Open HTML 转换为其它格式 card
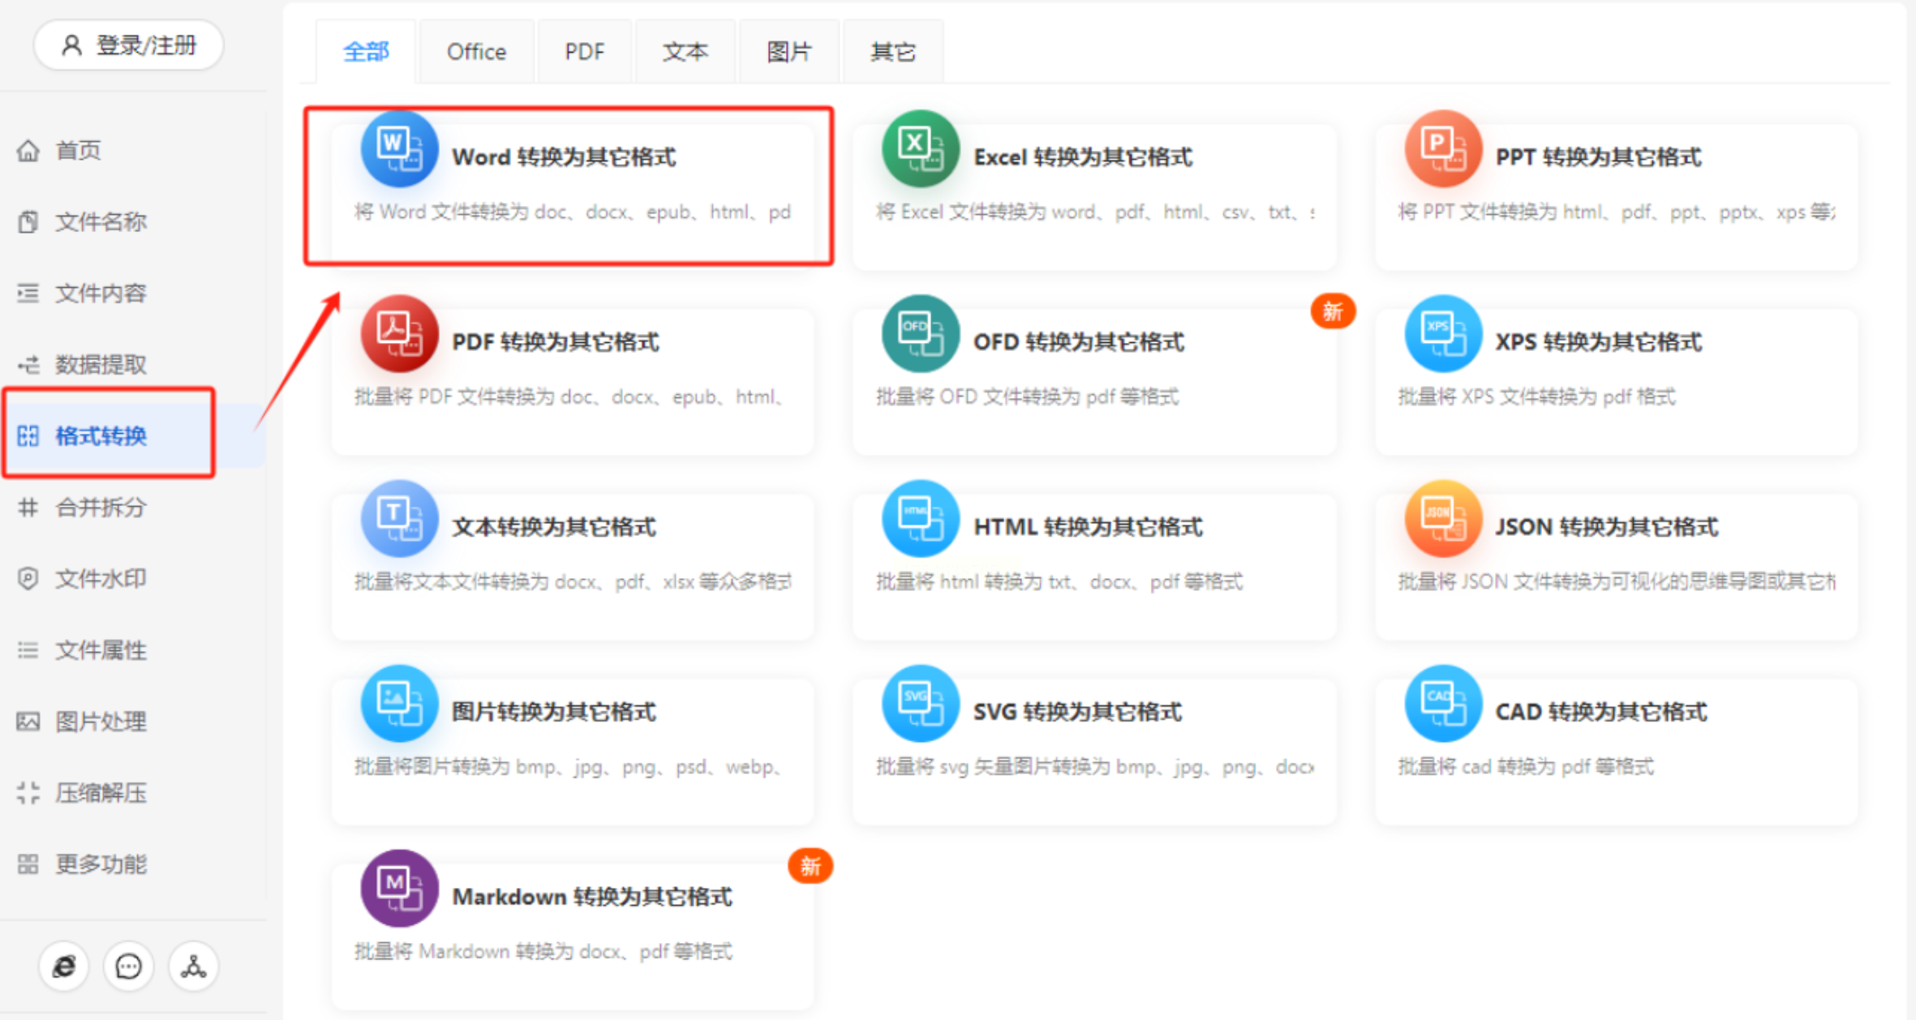 point(1087,527)
